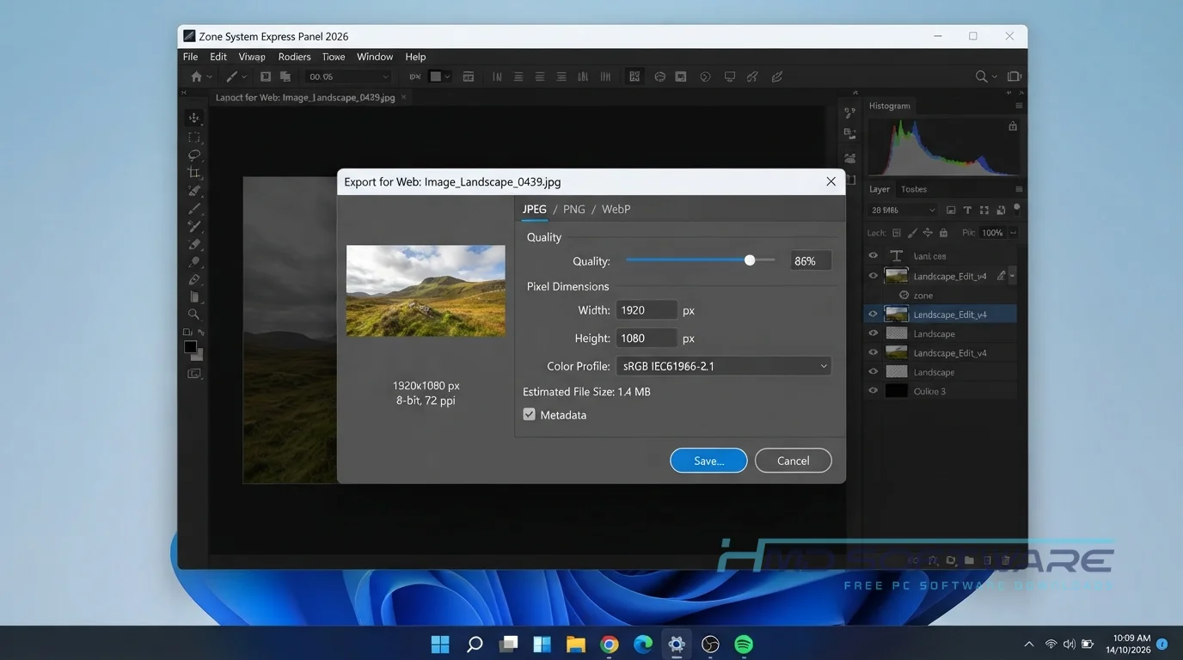The image size is (1183, 660).
Task: Expand the Landscape_Edit_v4 layer effects chevron
Action: 1012,276
